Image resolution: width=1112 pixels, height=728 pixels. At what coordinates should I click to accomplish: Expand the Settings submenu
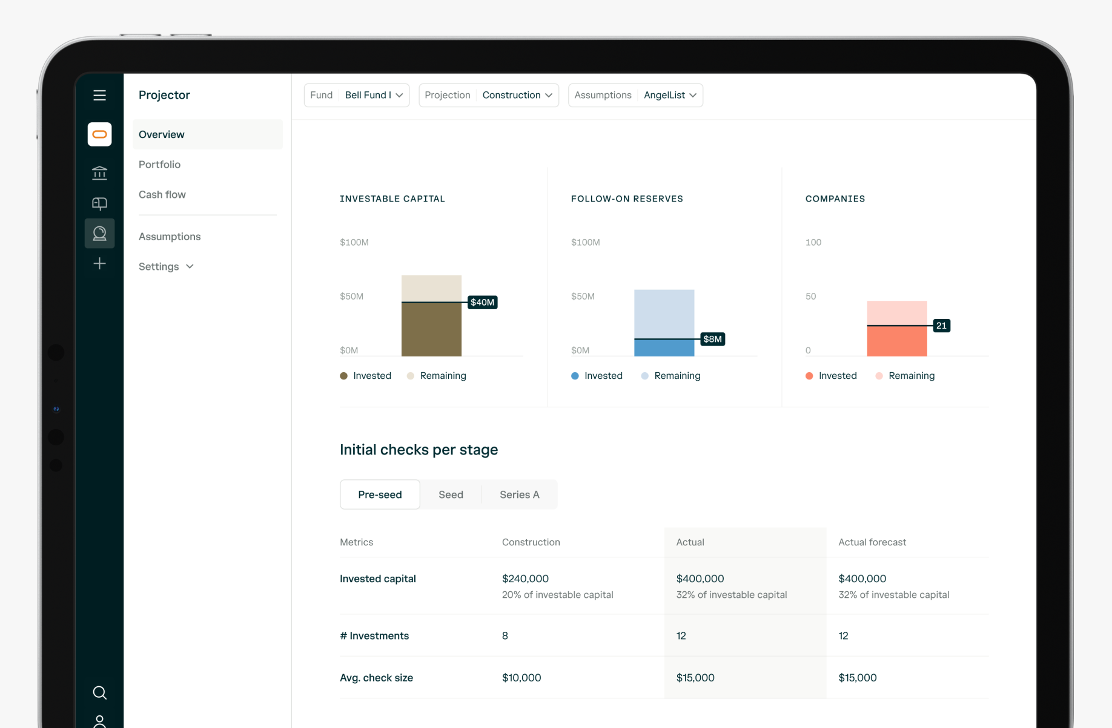click(166, 266)
